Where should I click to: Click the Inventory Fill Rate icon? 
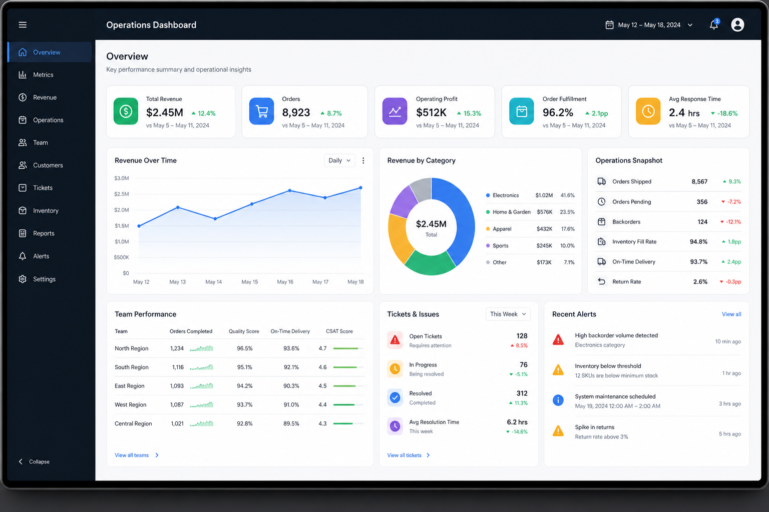point(602,241)
